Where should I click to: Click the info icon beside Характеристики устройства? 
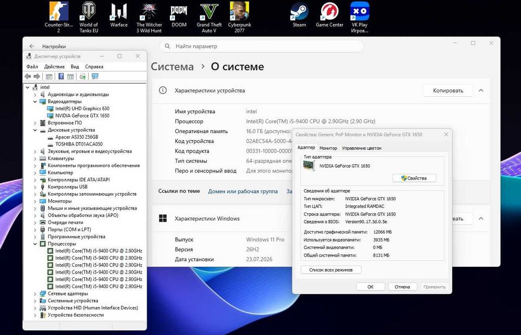pos(163,90)
